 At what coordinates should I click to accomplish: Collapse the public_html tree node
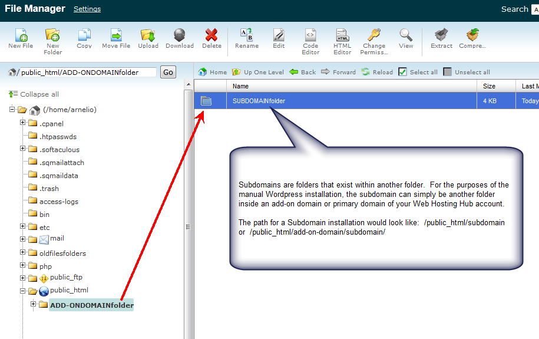tap(23, 291)
